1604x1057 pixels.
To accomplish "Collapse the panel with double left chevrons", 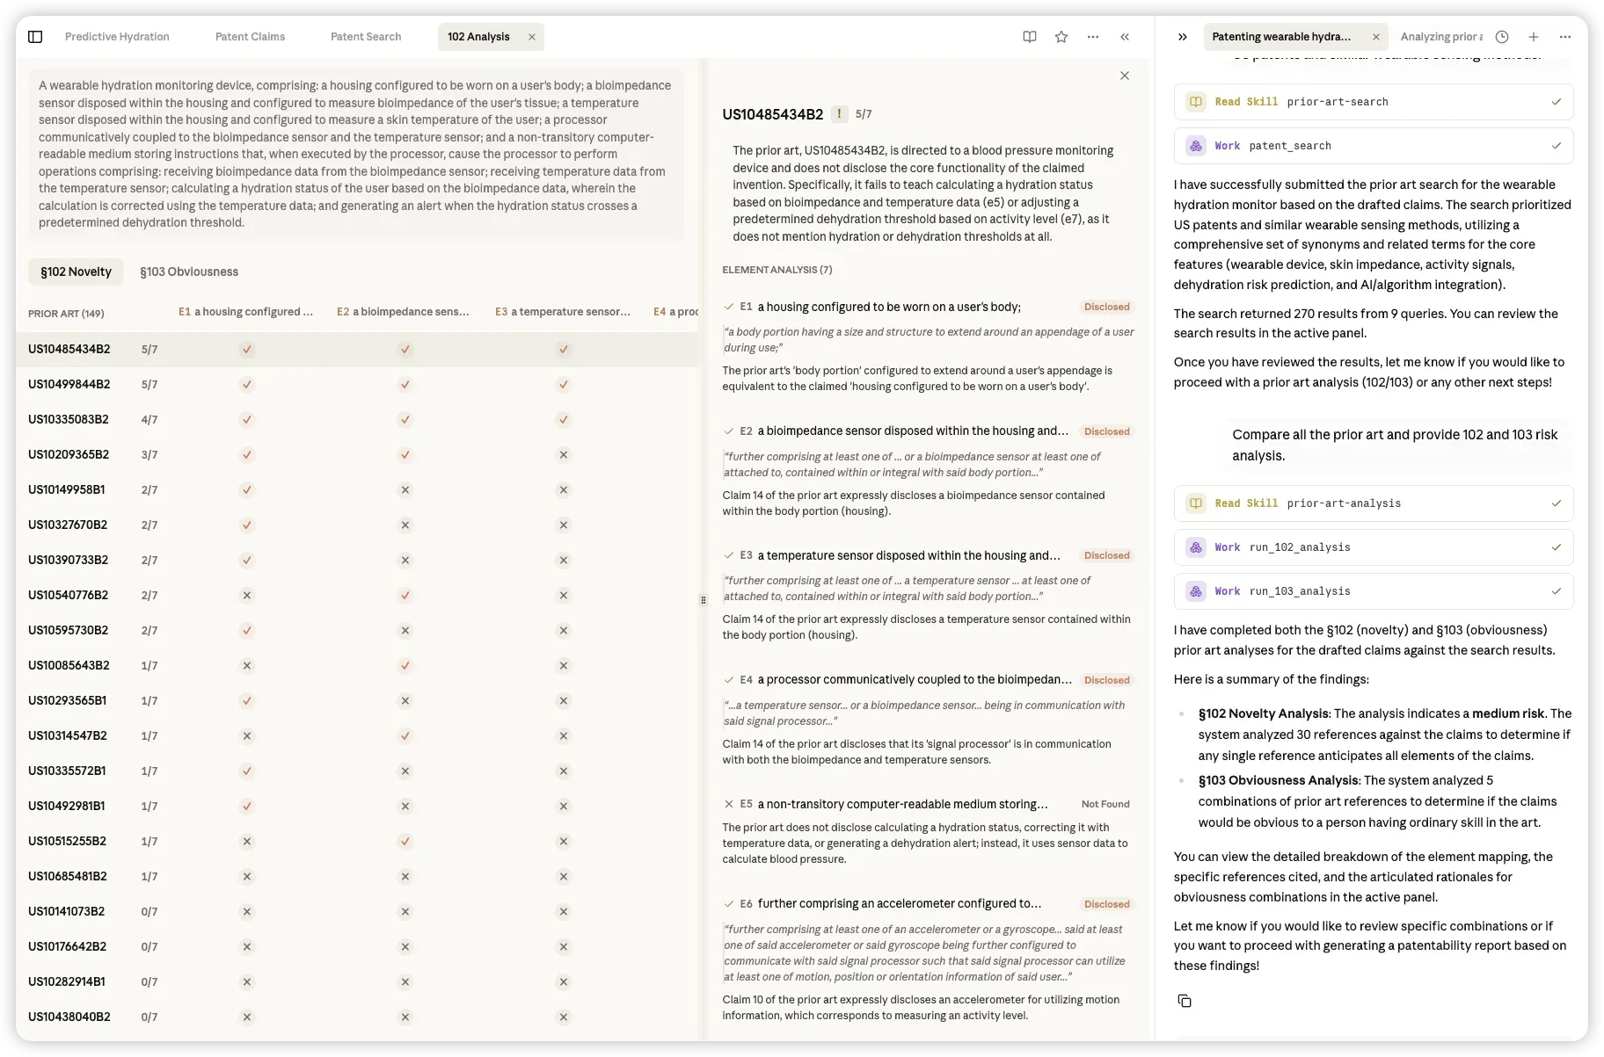I will pos(1125,37).
